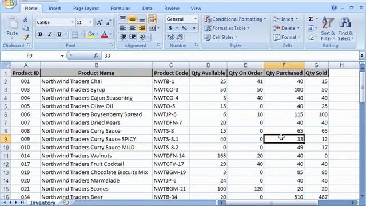366x206 pixels.
Task: Select column F header
Action: (284, 65)
